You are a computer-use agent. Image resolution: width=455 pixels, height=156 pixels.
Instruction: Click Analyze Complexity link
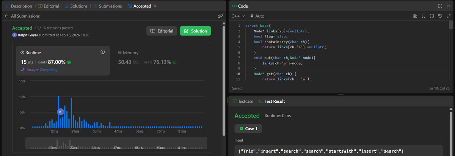click(x=39, y=70)
